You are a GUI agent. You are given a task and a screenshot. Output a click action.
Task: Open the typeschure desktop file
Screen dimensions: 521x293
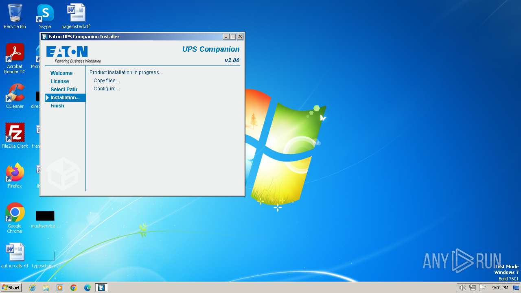click(45, 259)
